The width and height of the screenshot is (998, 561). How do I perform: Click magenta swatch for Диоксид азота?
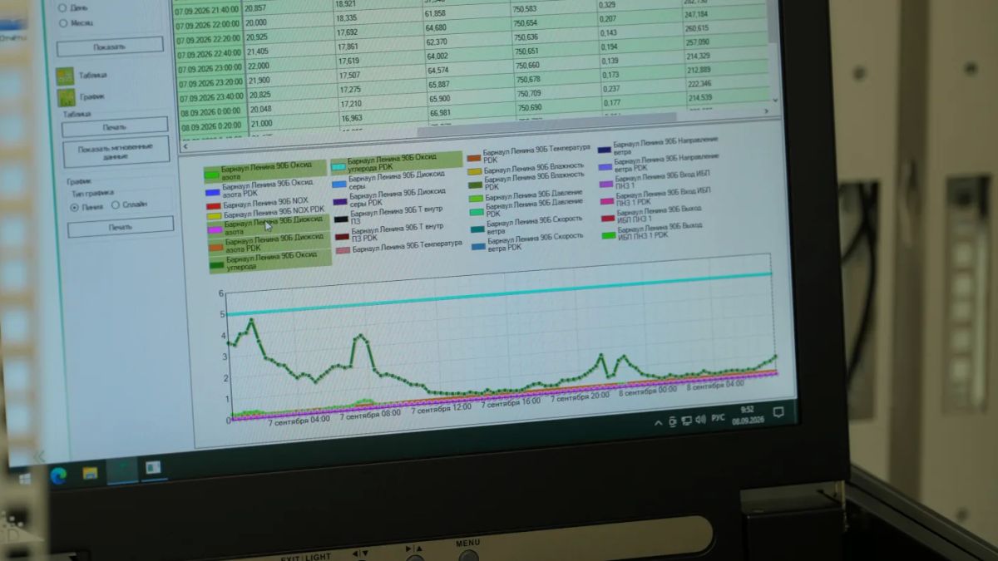pyautogui.click(x=215, y=229)
